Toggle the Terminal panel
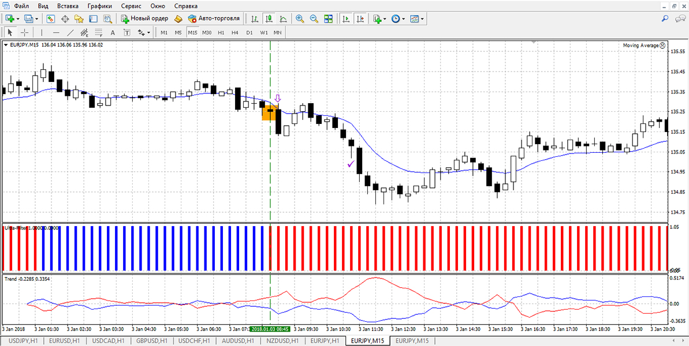689x346 pixels. coord(93,19)
